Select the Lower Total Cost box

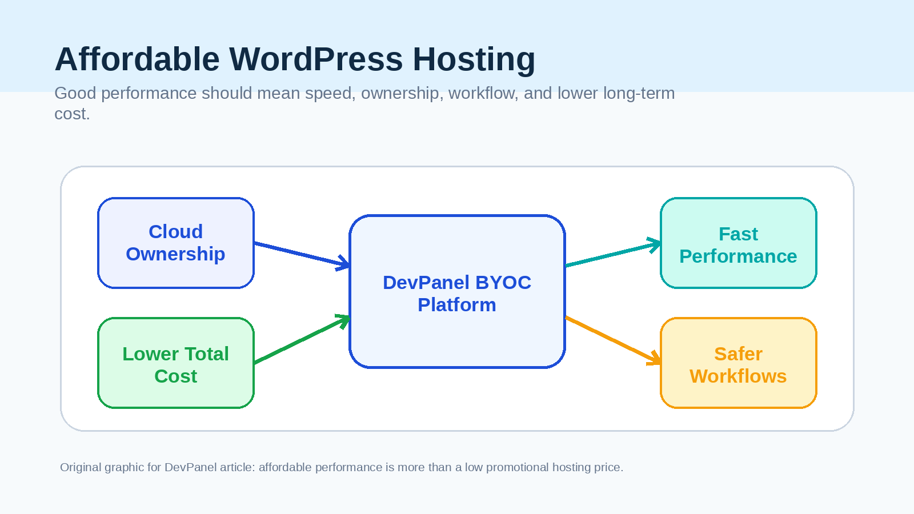click(x=176, y=363)
